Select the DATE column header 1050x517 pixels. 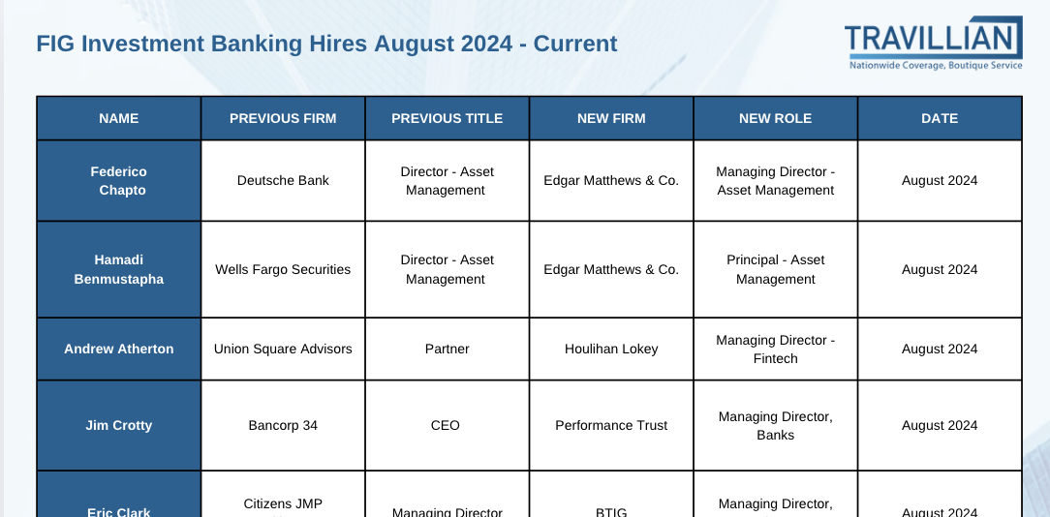(940, 118)
